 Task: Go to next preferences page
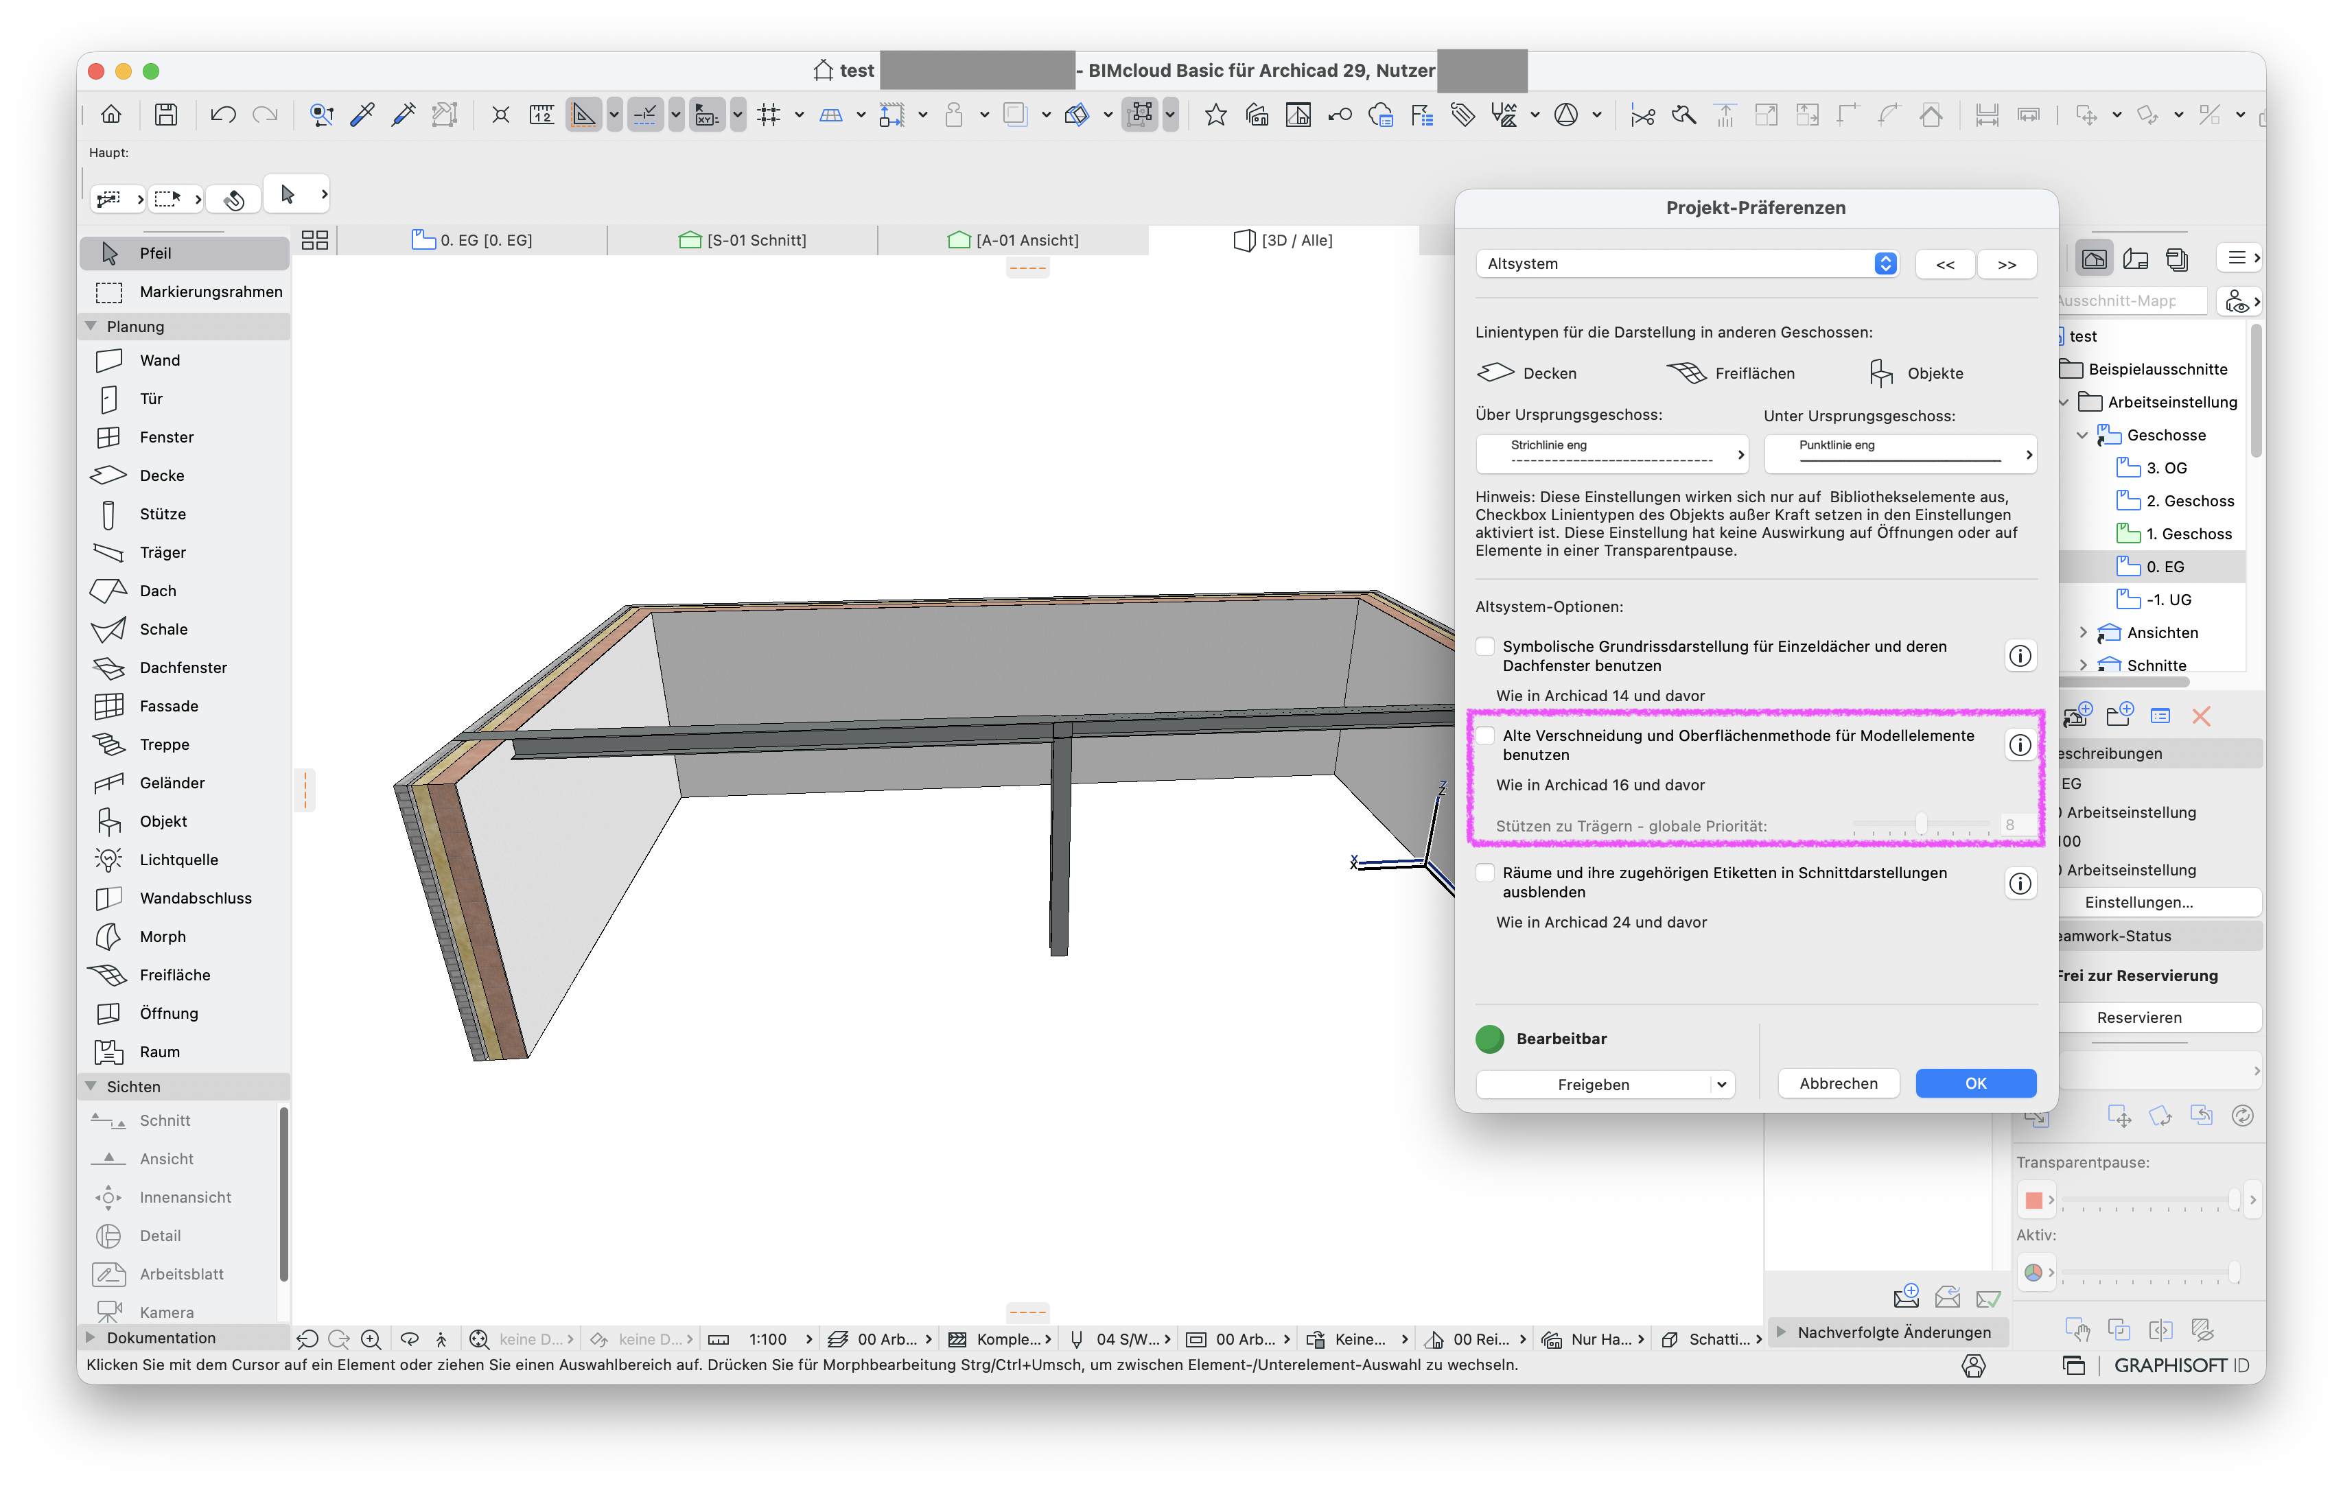click(x=2006, y=265)
